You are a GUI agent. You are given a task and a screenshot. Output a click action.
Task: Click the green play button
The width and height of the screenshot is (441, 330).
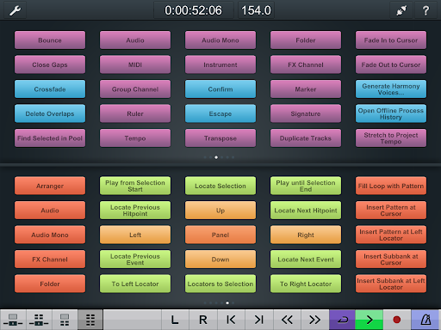(x=370, y=320)
